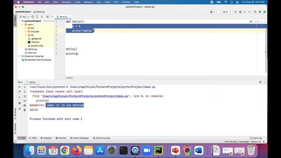The width and height of the screenshot is (281, 158).
Task: Click Python 3.9 interpreter in status bar
Action: click(256, 142)
